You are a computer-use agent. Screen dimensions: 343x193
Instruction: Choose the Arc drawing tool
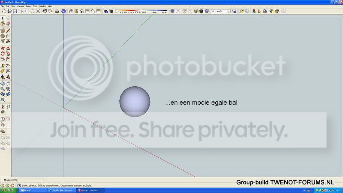pos(8,36)
